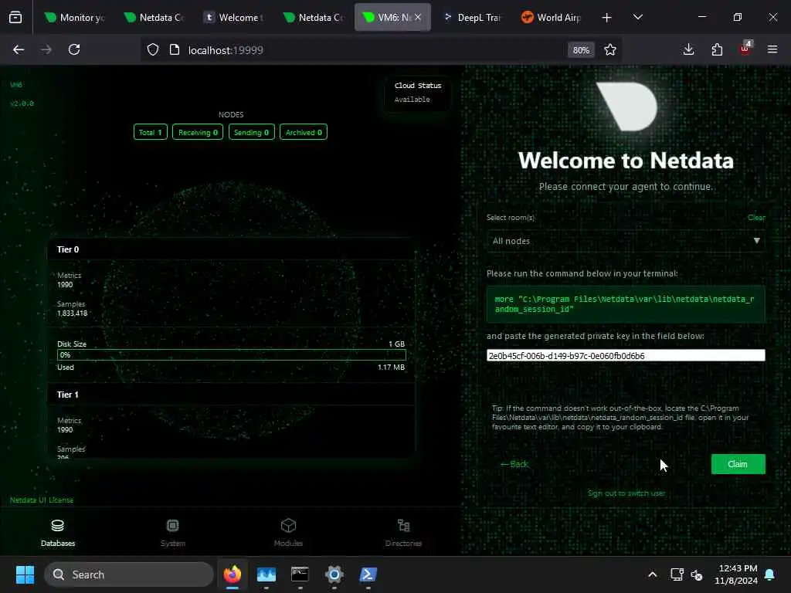Switch to Welcome tab
The image size is (791, 593).
234,18
